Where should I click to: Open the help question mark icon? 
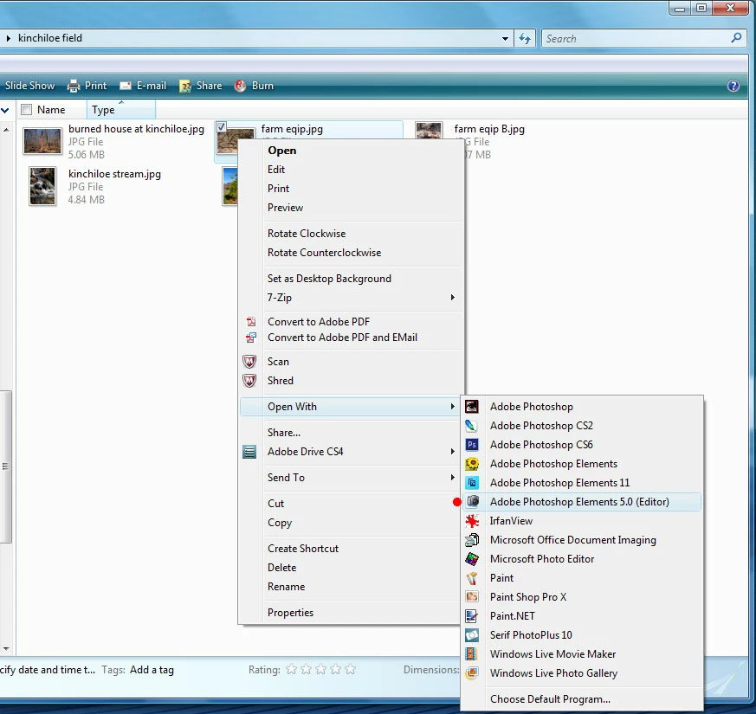point(733,86)
